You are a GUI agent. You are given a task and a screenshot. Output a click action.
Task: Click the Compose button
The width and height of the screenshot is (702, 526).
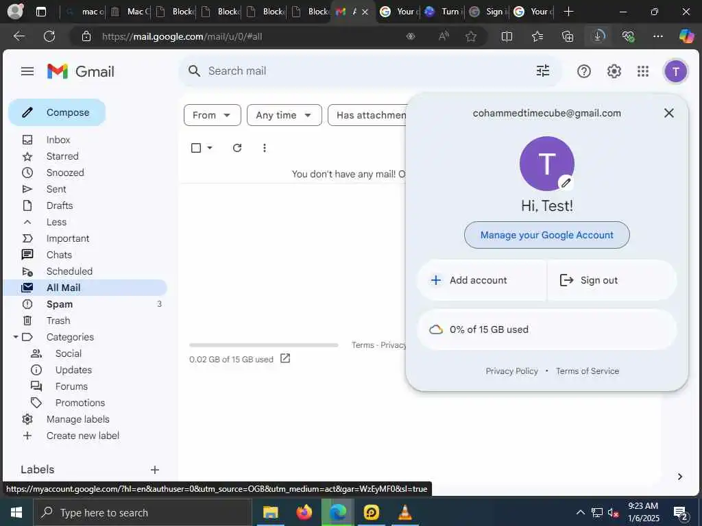point(57,112)
